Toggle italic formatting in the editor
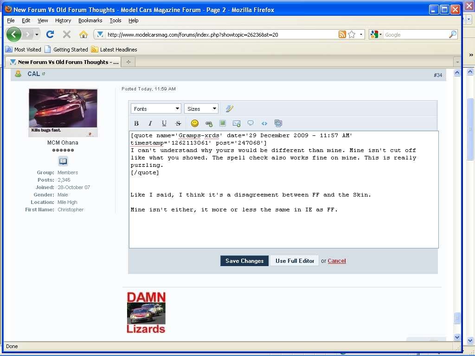The width and height of the screenshot is (475, 356). pyautogui.click(x=150, y=123)
